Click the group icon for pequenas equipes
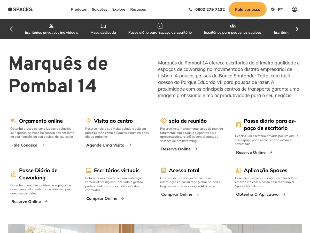This screenshot has height=233, width=310. (233, 26)
